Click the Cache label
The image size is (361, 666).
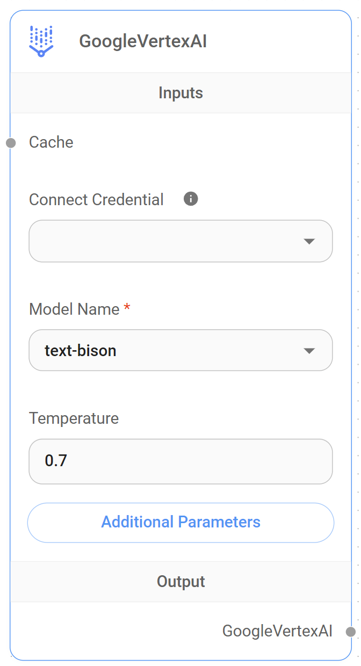(51, 142)
